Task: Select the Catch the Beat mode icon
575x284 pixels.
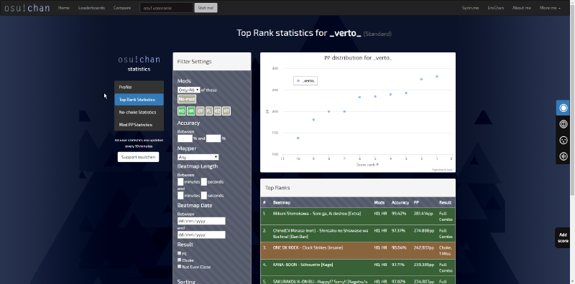Action: 563,140
